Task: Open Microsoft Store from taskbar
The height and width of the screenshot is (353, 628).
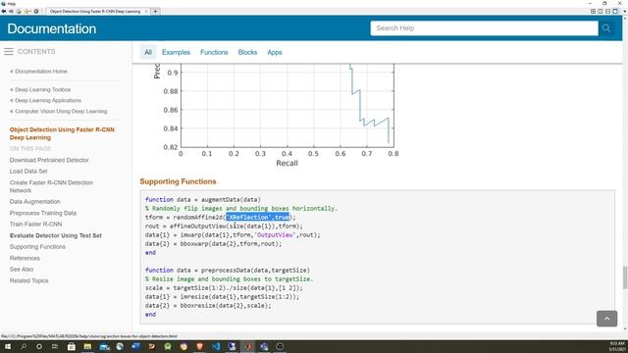Action: pos(72,346)
